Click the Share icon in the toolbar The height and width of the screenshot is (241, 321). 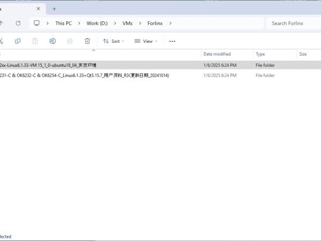(70, 41)
